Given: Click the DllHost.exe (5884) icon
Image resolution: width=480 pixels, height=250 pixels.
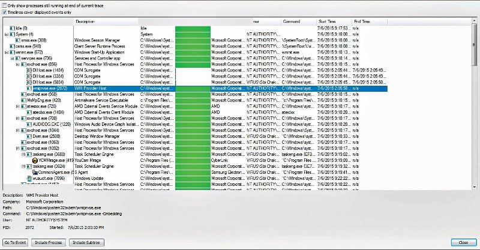Looking at the screenshot, I should coord(29,82).
